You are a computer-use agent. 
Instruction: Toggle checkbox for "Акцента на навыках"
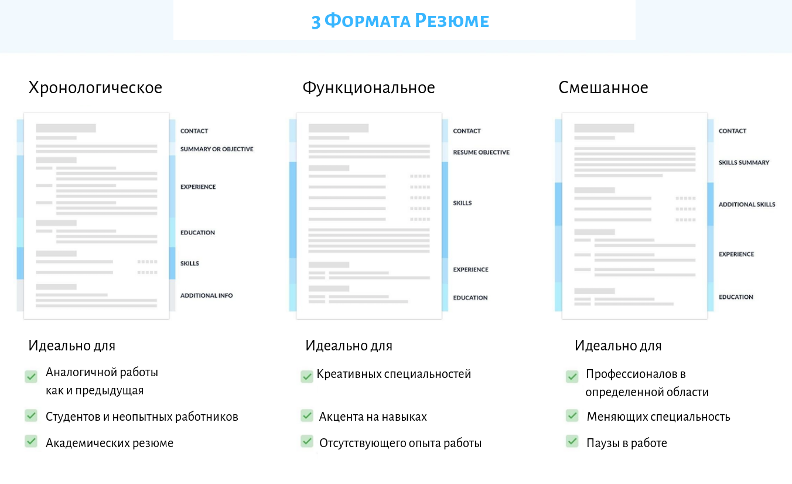[307, 415]
